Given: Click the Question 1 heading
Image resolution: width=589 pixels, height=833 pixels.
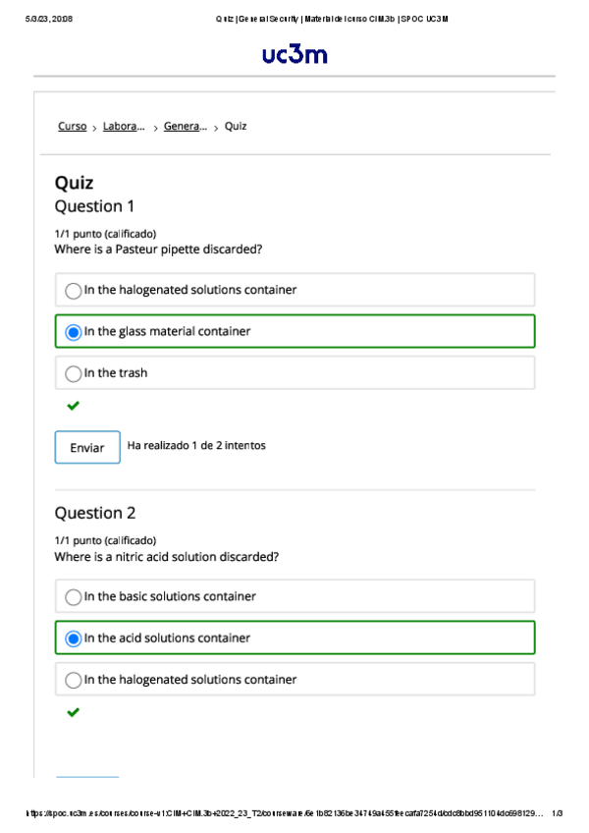Looking at the screenshot, I should (94, 206).
